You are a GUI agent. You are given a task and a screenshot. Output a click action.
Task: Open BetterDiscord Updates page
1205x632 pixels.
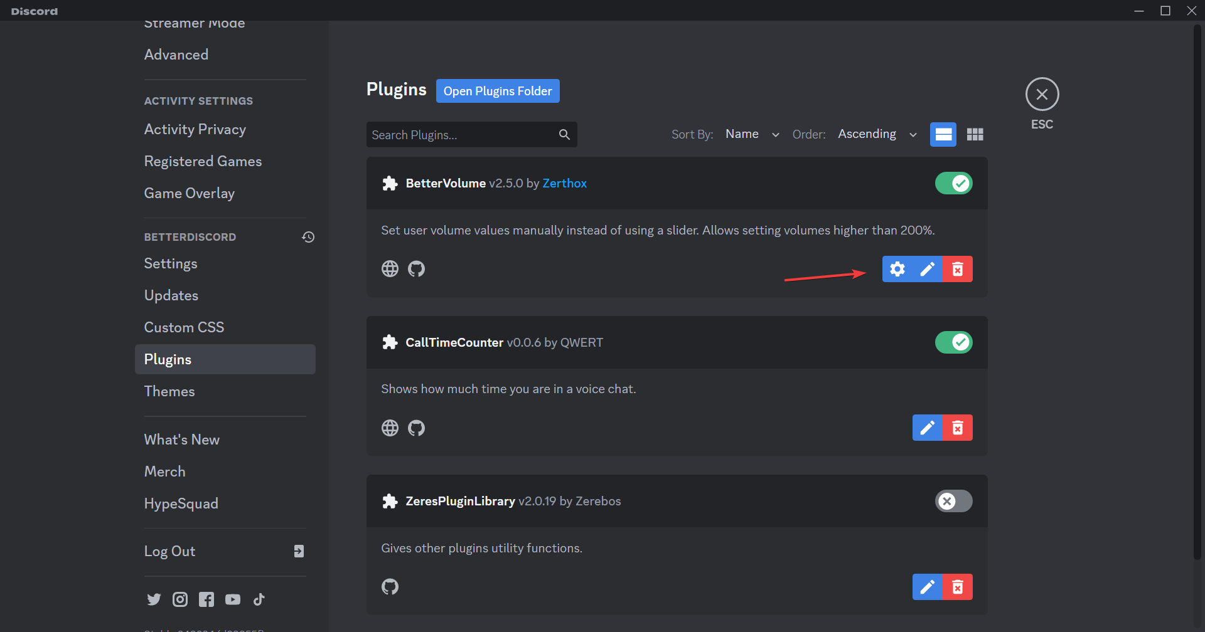click(225, 295)
